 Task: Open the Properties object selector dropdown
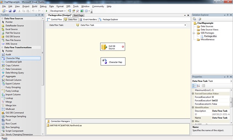click(x=231, y=81)
